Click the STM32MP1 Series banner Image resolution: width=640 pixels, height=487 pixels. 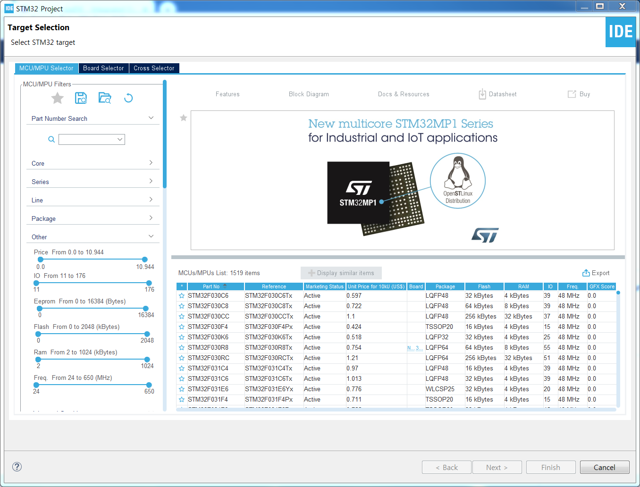coord(403,180)
